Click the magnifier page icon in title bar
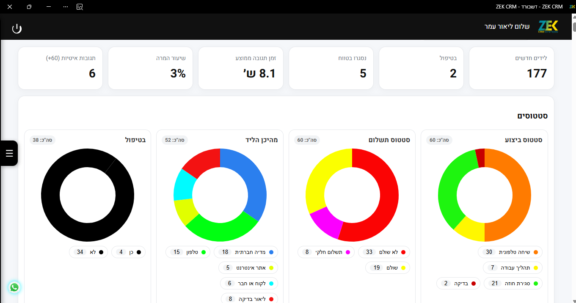Screen dimensions: 576x303 point(80,7)
